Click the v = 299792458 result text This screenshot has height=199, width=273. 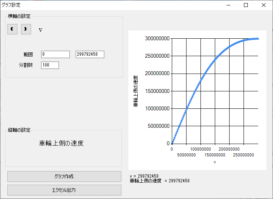click(144, 176)
